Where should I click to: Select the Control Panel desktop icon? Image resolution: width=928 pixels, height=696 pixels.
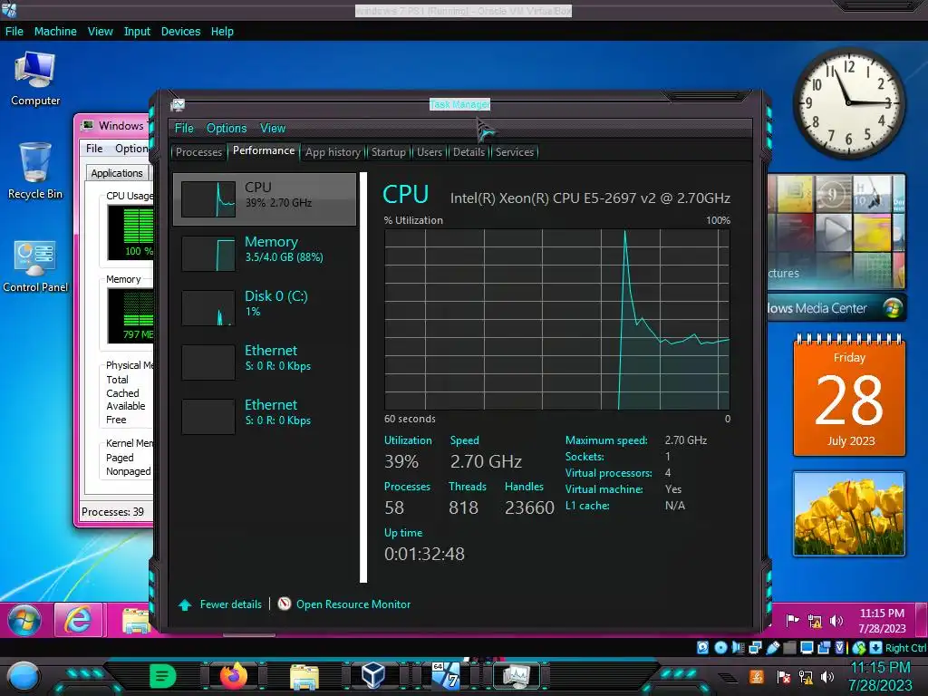(35, 266)
